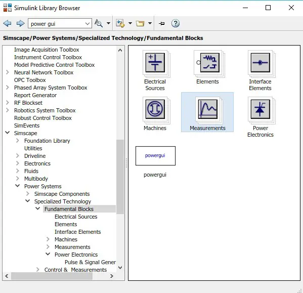The width and height of the screenshot is (303, 293).
Task: Click the tree horizontal scrollbar thumb
Action: pyautogui.click(x=52, y=276)
